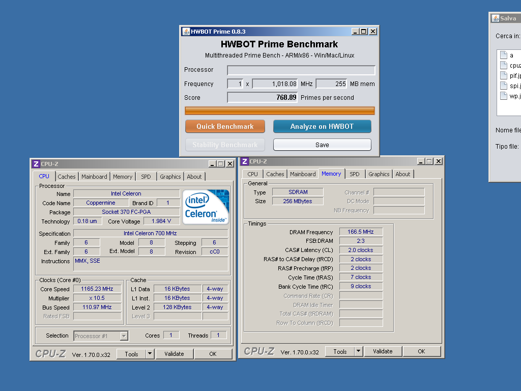Expand the Processor #1 selection combo box
Viewport: 521px width, 391px height.
click(x=124, y=336)
